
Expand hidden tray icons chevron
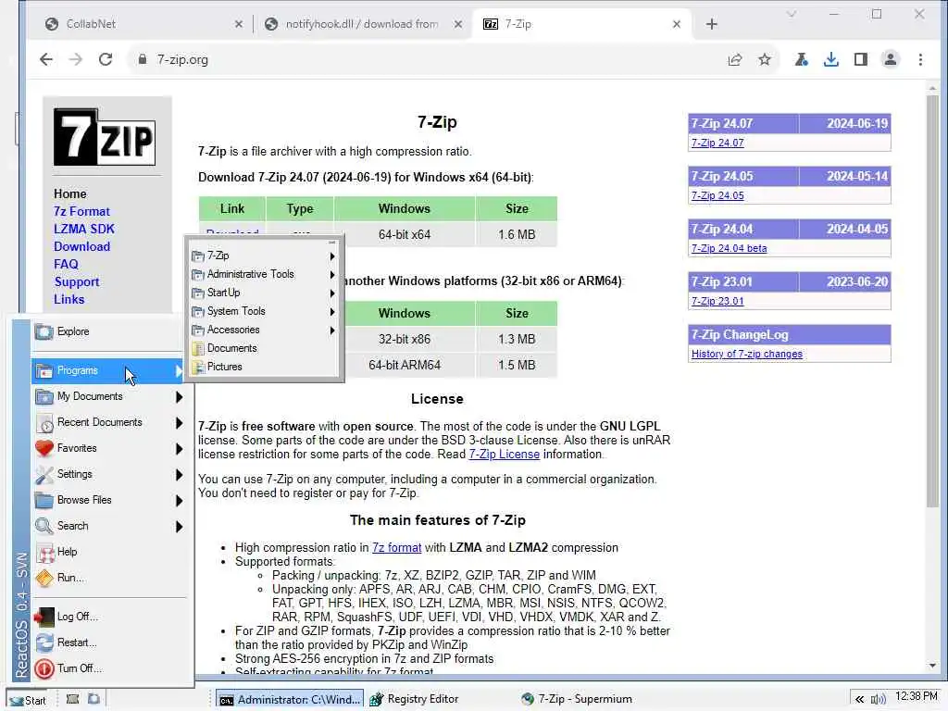click(859, 700)
